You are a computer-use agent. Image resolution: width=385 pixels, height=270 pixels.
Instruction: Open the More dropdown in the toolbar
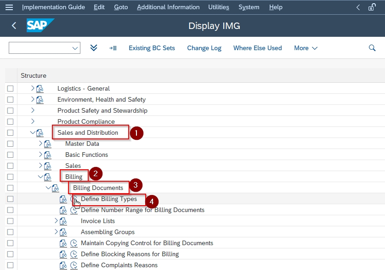[x=305, y=48]
